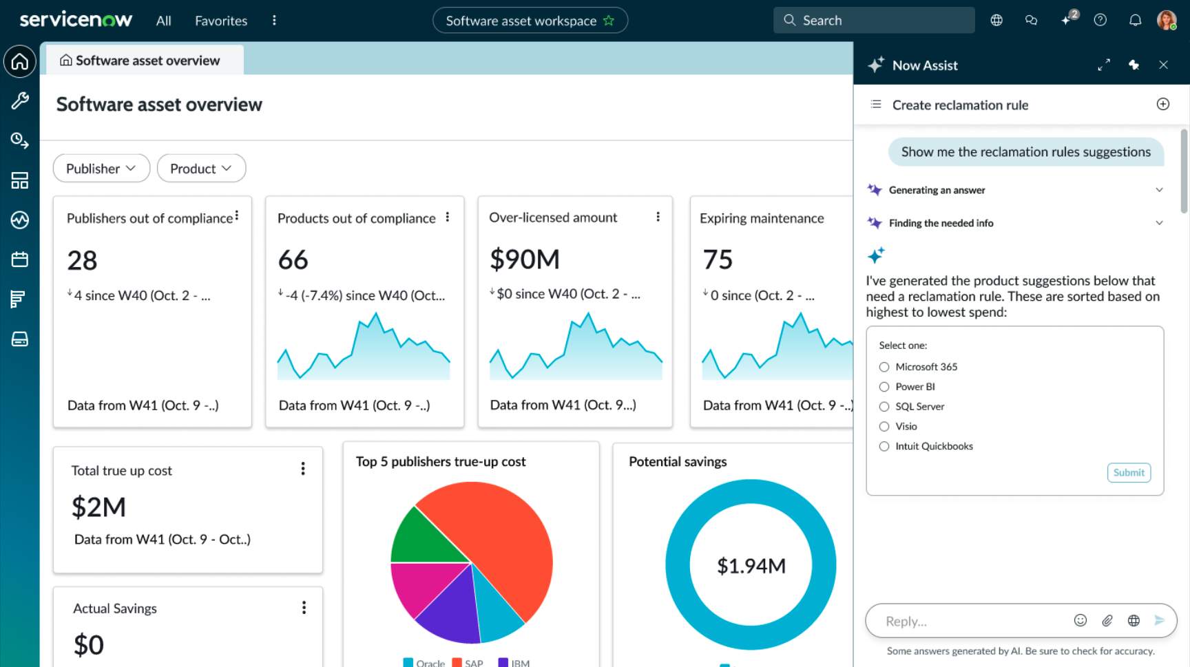Click the wrench icon in the sidebar

pos(20,100)
